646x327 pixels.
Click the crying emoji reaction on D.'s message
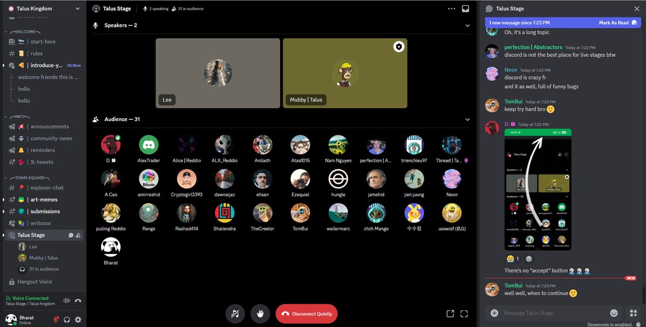click(x=514, y=259)
